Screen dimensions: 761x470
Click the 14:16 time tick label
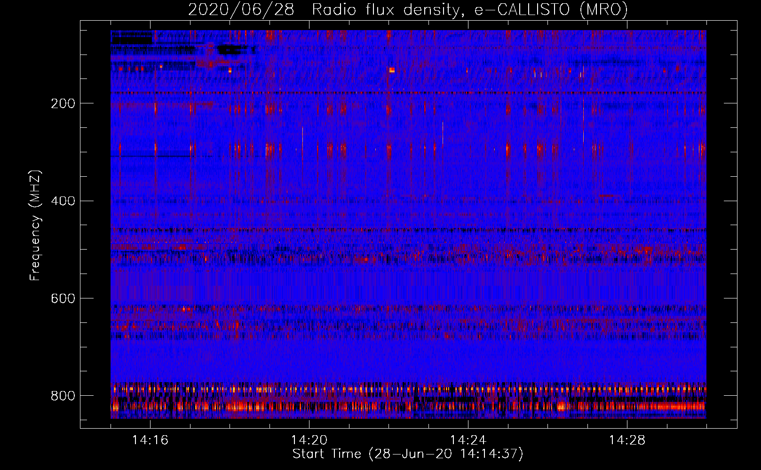coord(151,440)
